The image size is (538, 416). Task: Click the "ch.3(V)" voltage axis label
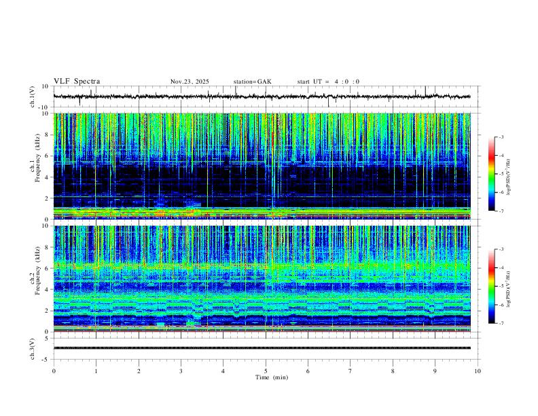pyautogui.click(x=33, y=349)
